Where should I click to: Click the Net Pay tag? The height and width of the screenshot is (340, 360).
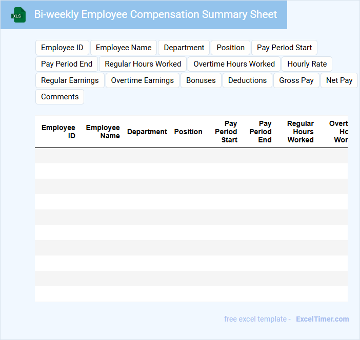point(339,80)
